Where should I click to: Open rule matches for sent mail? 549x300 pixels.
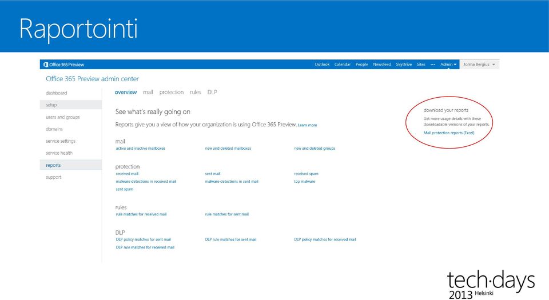[x=226, y=214]
